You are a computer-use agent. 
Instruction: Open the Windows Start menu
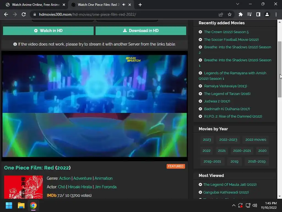tap(9, 205)
